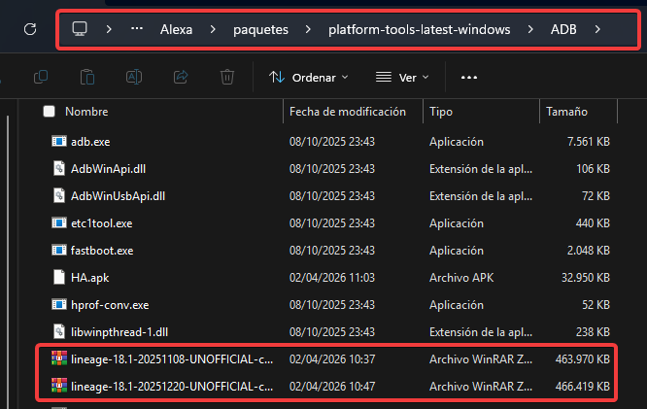
Task: Select the AdbWinApi.dll file name
Action: [x=108, y=169]
